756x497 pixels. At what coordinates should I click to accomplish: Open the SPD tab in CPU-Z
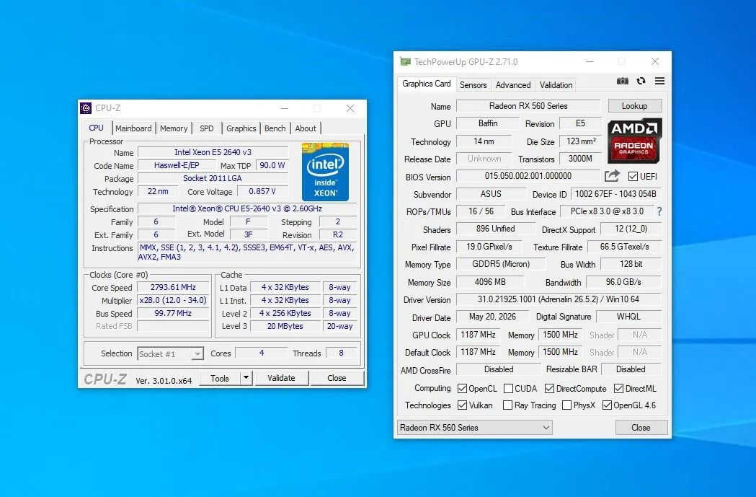tap(206, 128)
